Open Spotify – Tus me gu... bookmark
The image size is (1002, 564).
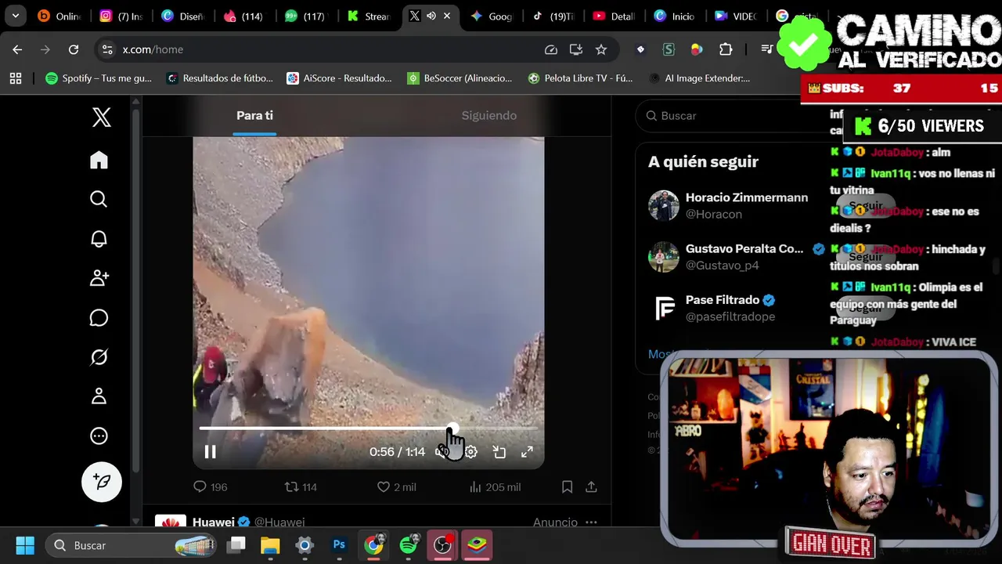(x=99, y=78)
